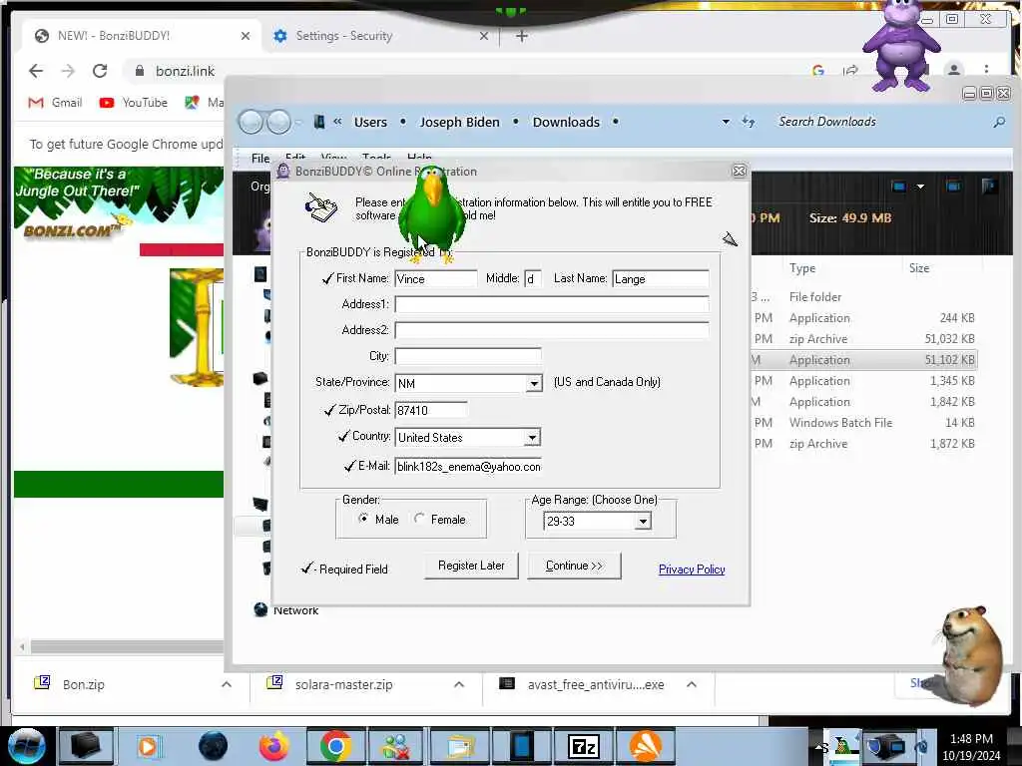Click the First Name input field

pos(435,279)
